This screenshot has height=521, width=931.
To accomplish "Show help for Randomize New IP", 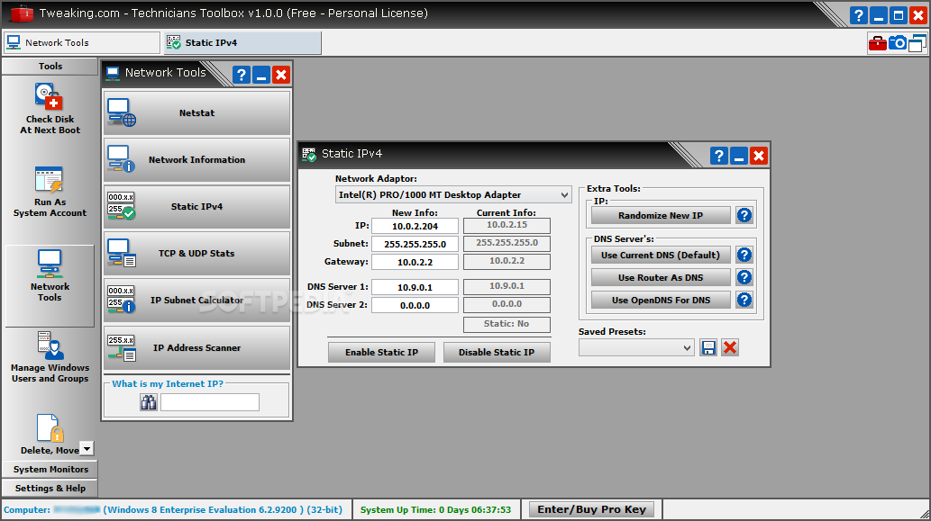I will point(744,215).
